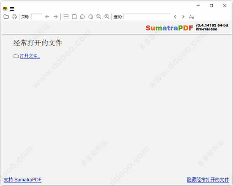
Task: Click the zoom in magnifier icon
Action: coord(107,17)
